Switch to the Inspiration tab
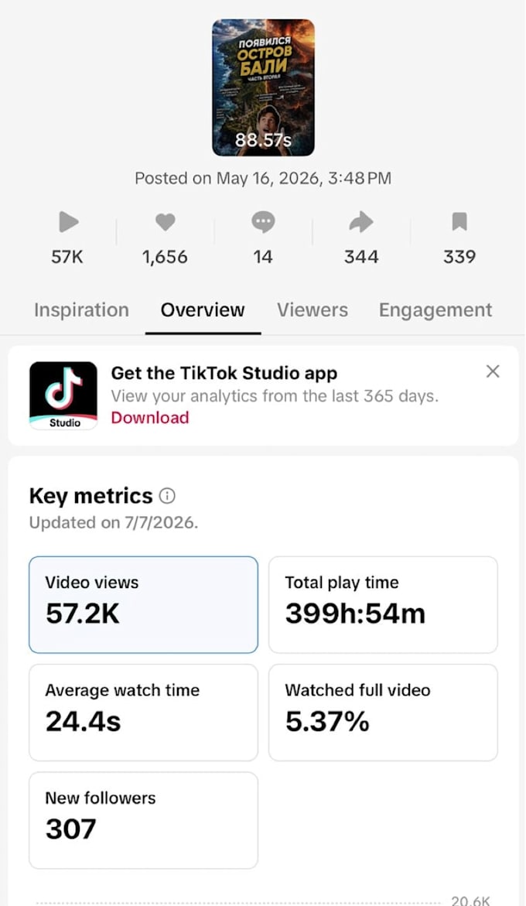 tap(81, 310)
